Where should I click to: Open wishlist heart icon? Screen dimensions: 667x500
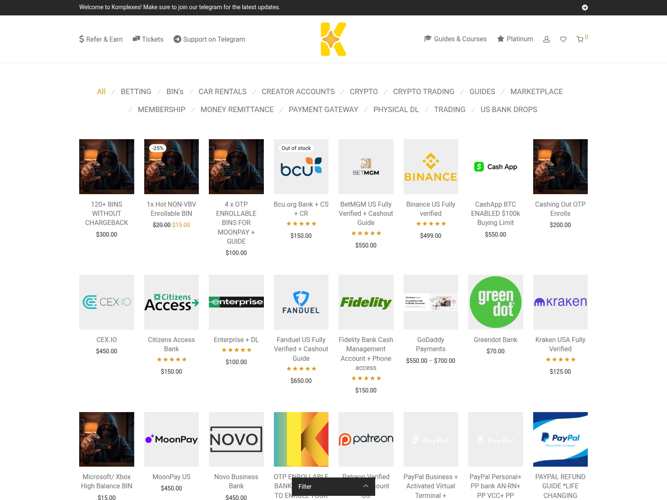click(563, 39)
